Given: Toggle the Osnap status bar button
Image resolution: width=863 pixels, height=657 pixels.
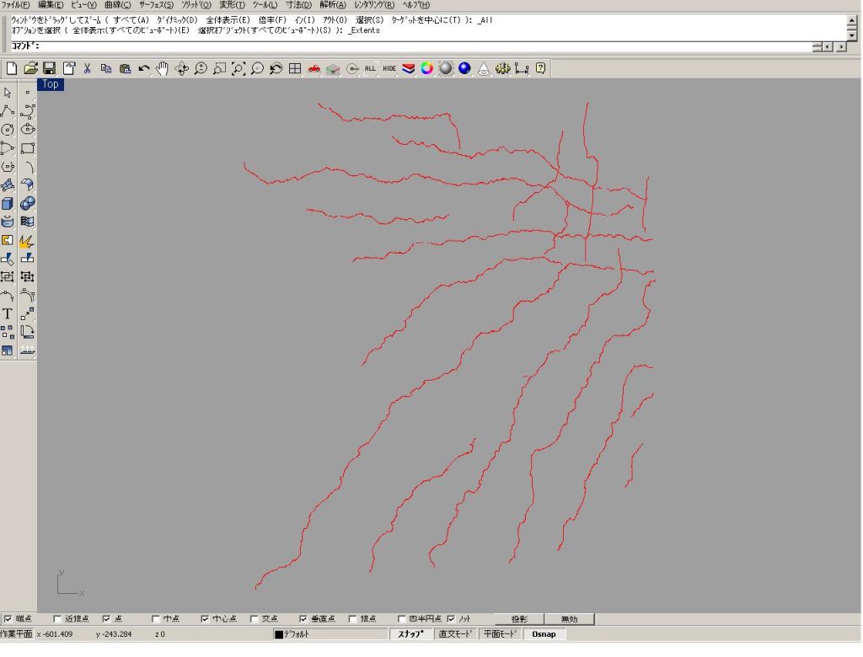Looking at the screenshot, I should coord(544,634).
